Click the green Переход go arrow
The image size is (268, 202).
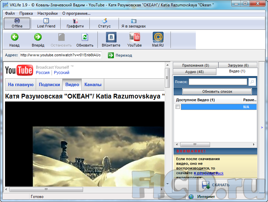click(x=111, y=55)
